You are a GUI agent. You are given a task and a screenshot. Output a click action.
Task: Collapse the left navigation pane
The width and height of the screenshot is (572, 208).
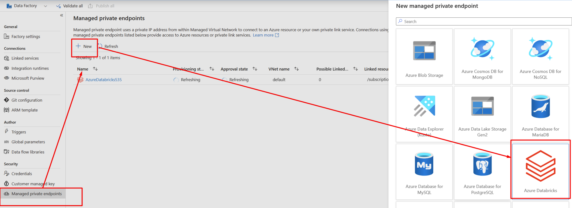(62, 15)
